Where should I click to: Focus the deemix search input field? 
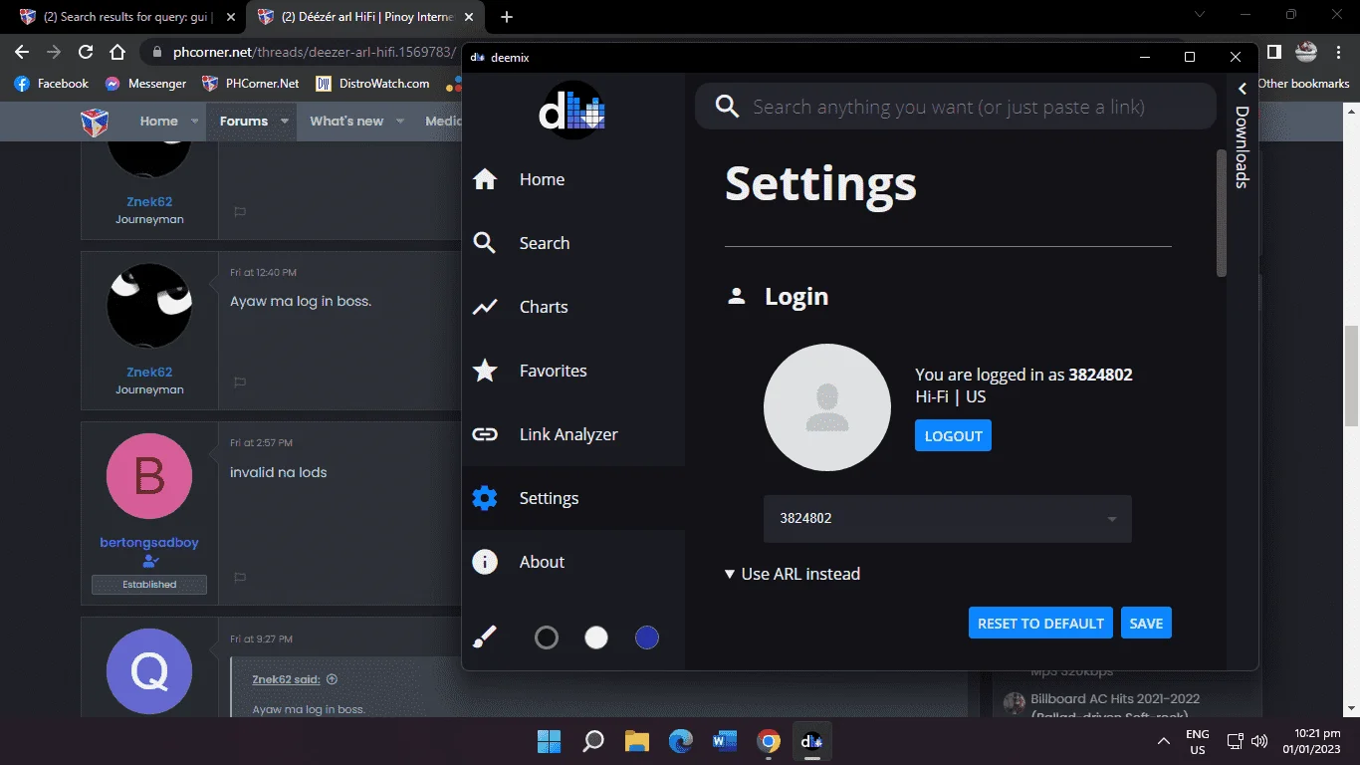coord(956,107)
